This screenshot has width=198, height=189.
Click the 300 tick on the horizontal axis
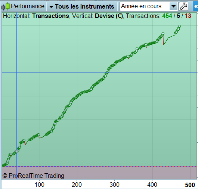[114, 185]
